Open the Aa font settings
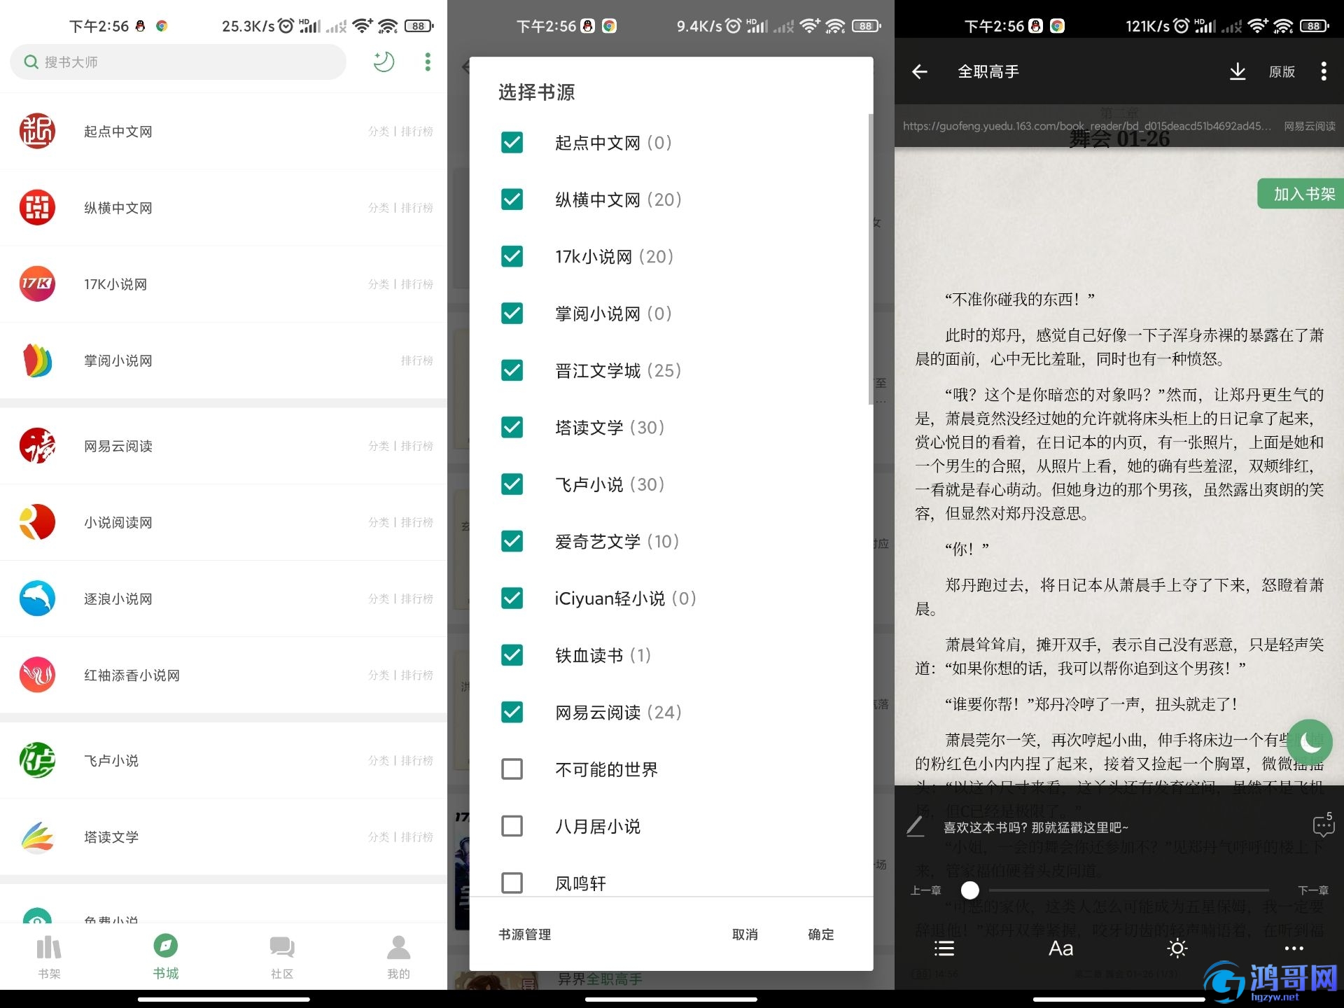The height and width of the screenshot is (1008, 1344). (1060, 948)
